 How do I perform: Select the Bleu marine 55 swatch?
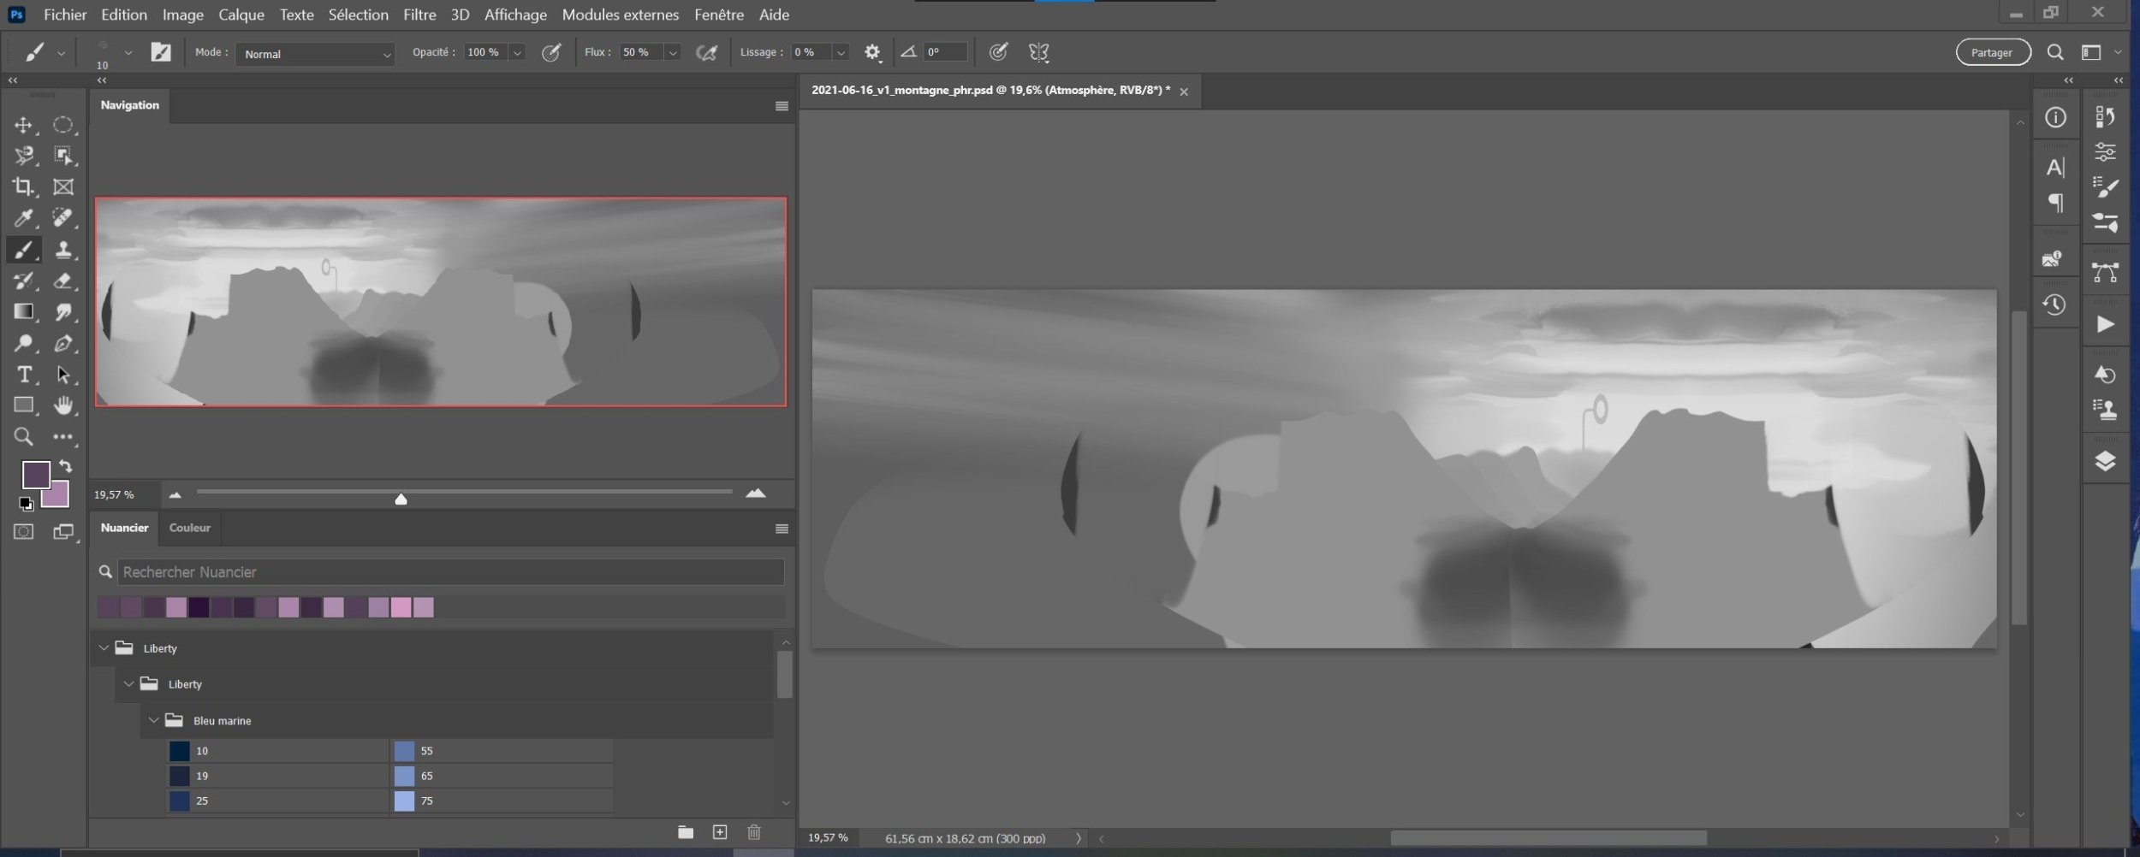pyautogui.click(x=404, y=751)
